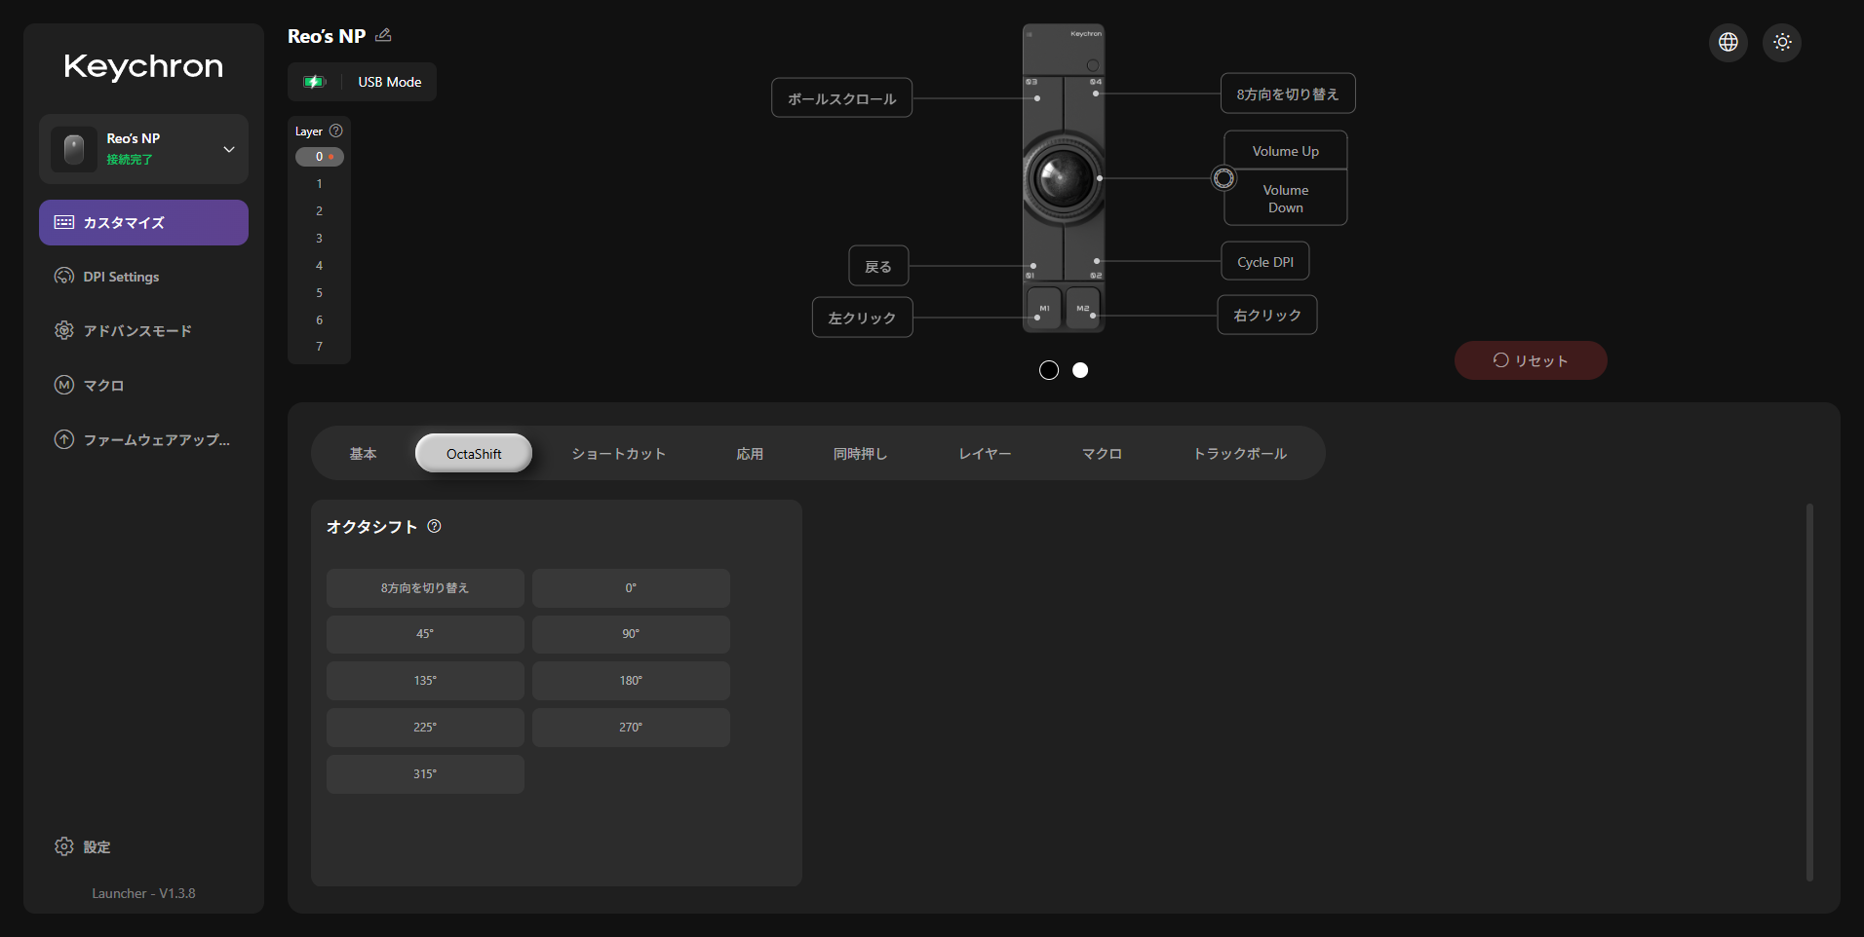The height and width of the screenshot is (937, 1864).
Task: Open オクタシフト help question mark
Action: click(x=435, y=526)
